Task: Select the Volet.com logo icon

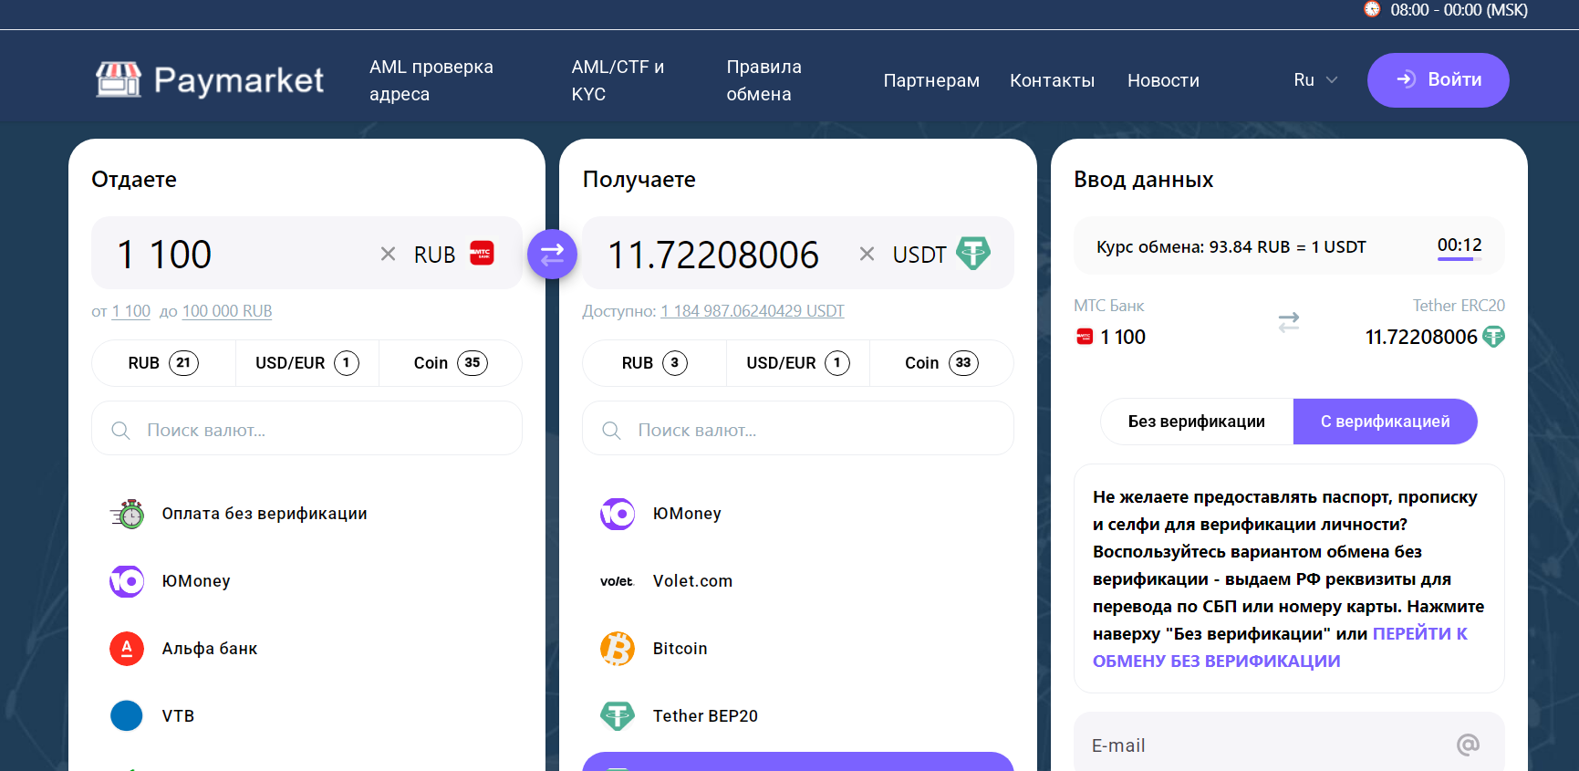Action: coord(617,581)
